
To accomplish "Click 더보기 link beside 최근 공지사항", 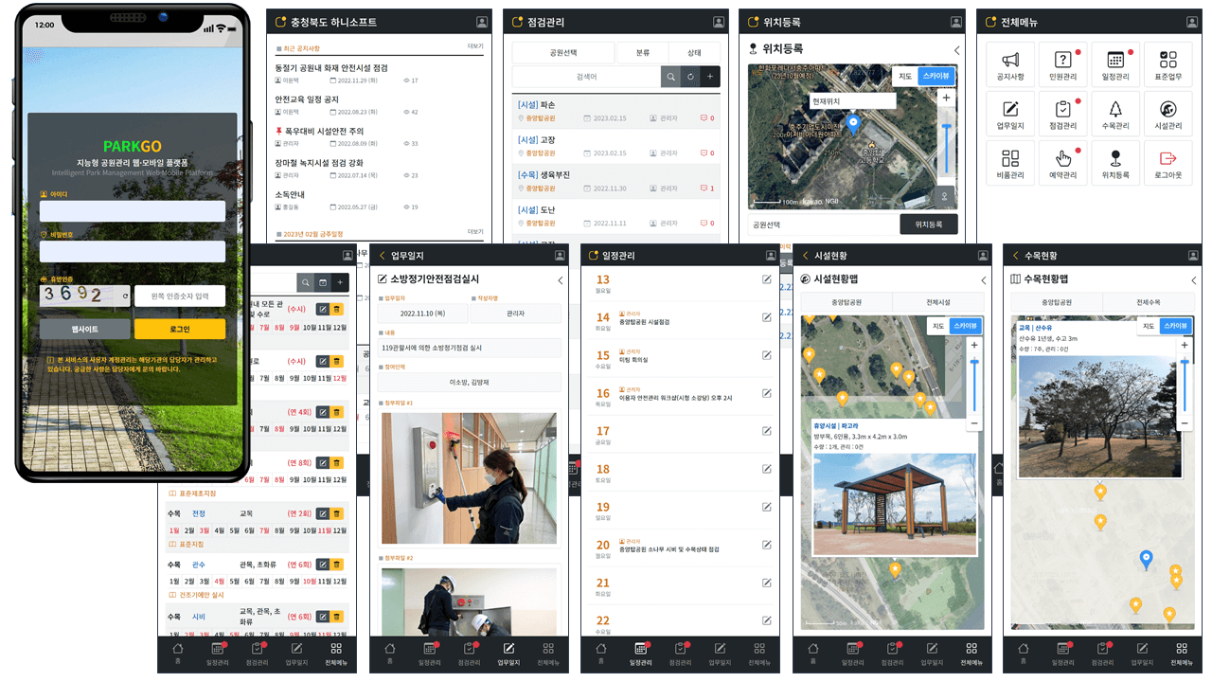I will [475, 46].
